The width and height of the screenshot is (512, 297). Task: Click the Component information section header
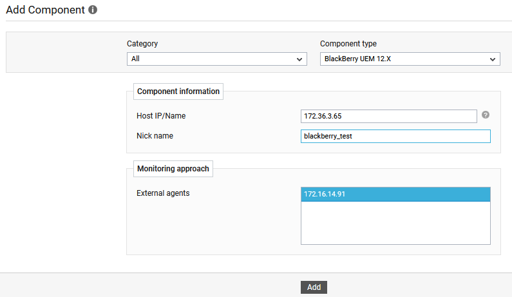[x=178, y=91]
